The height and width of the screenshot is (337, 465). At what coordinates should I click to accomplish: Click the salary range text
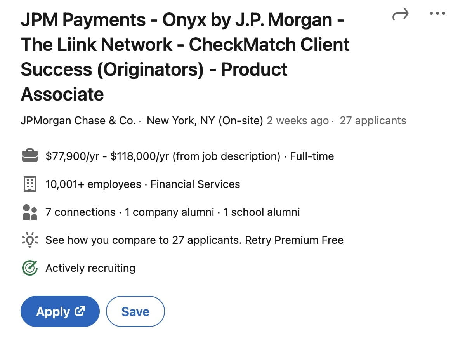click(163, 156)
